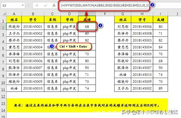
Task: Select column A header
Action: point(14,14)
